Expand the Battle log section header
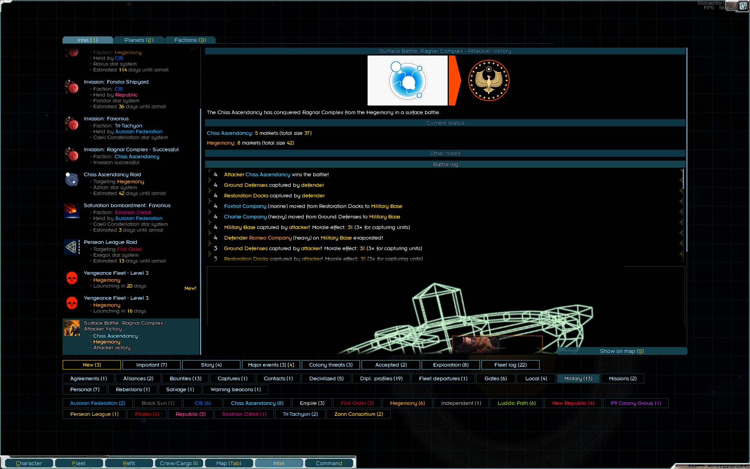 click(445, 164)
